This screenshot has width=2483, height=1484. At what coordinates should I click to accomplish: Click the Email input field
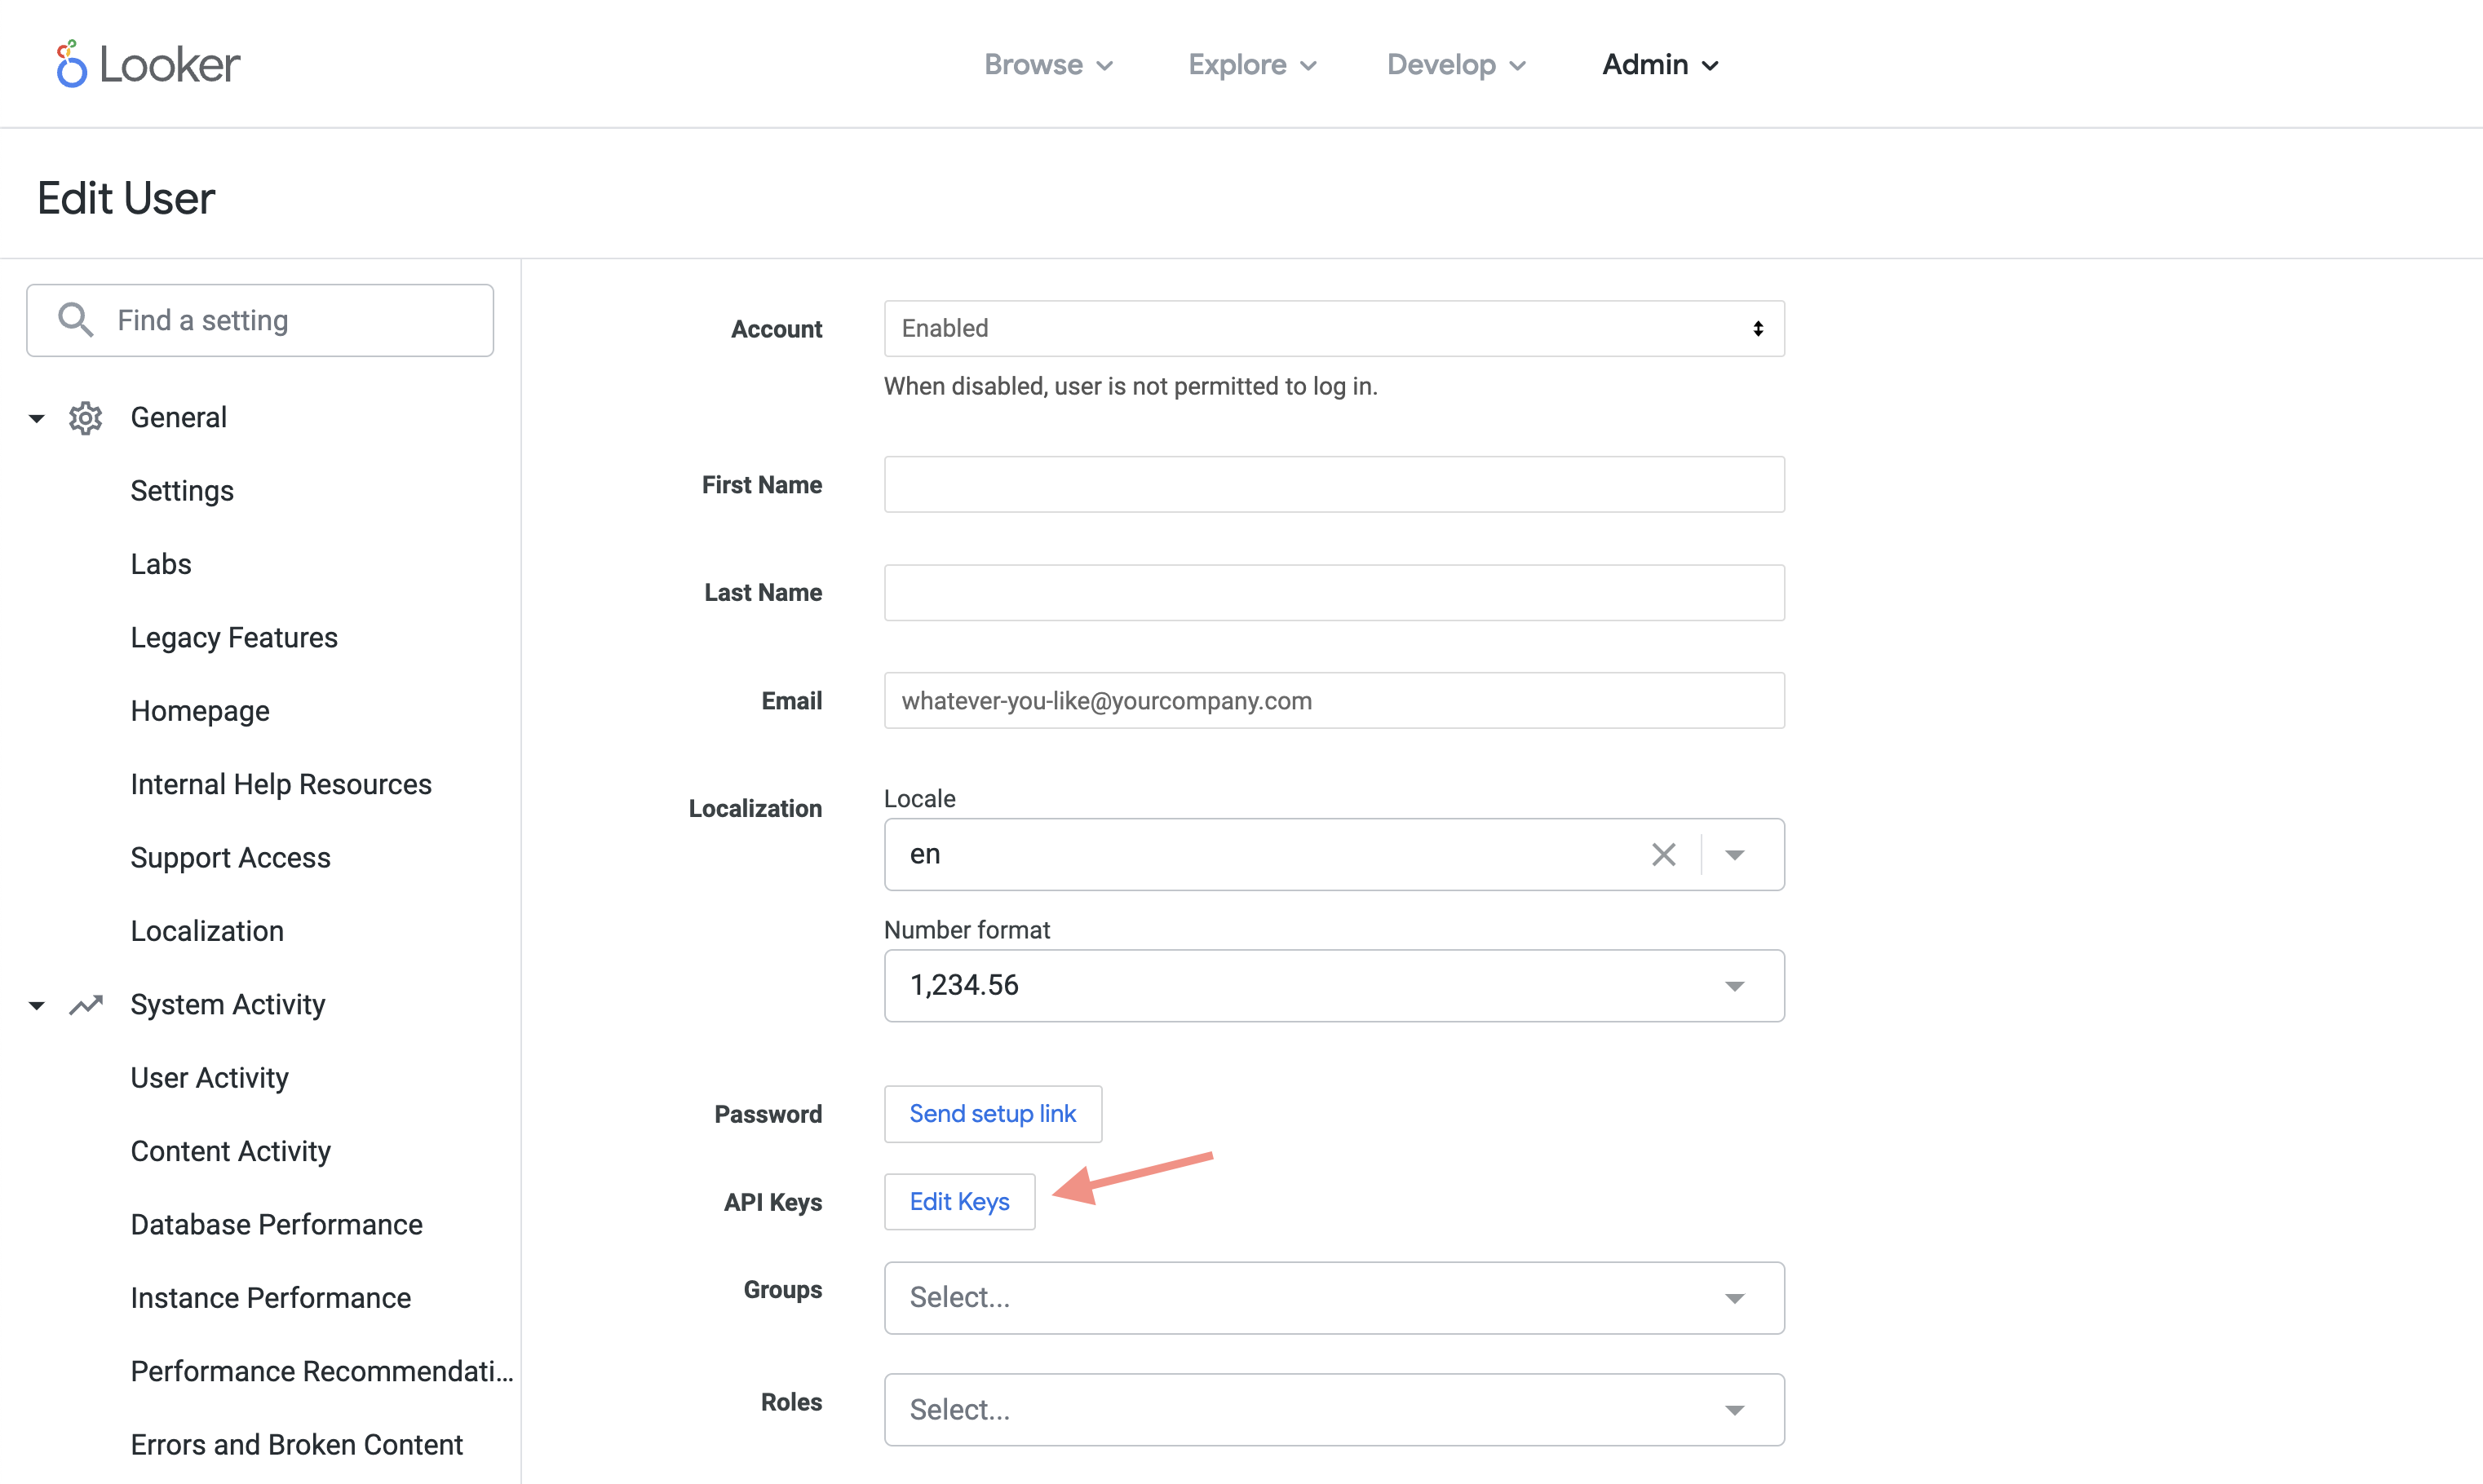(x=1334, y=700)
